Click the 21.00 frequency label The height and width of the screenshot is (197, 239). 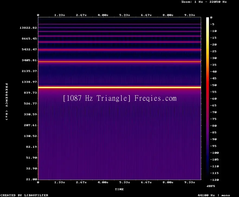tap(31, 179)
